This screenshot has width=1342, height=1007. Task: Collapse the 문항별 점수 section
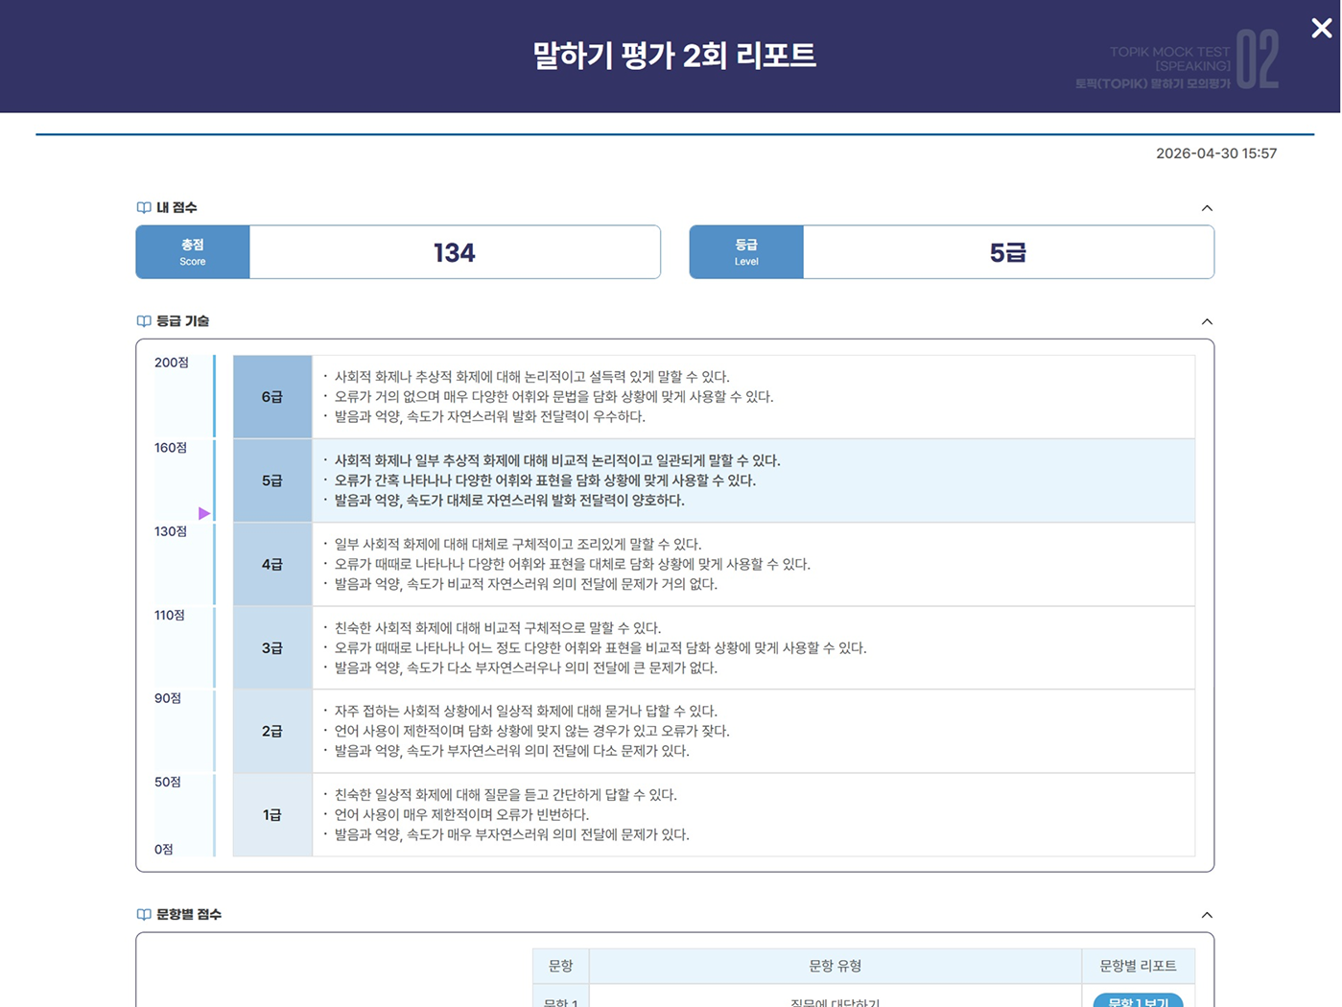(1207, 915)
